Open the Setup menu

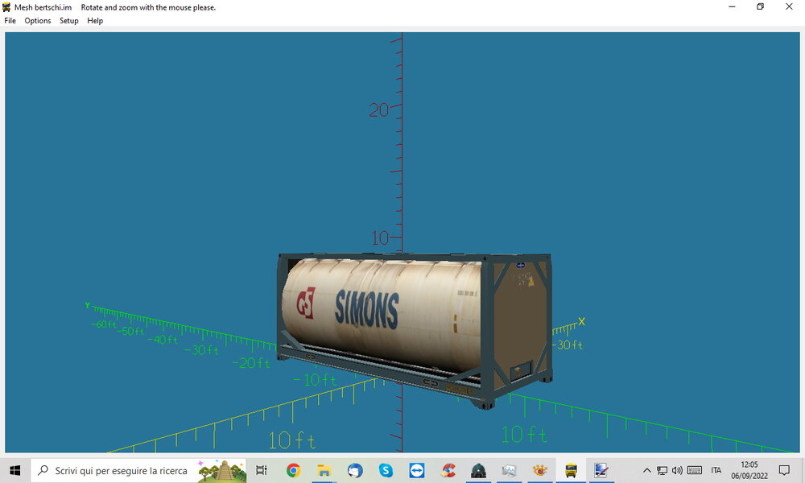click(68, 21)
